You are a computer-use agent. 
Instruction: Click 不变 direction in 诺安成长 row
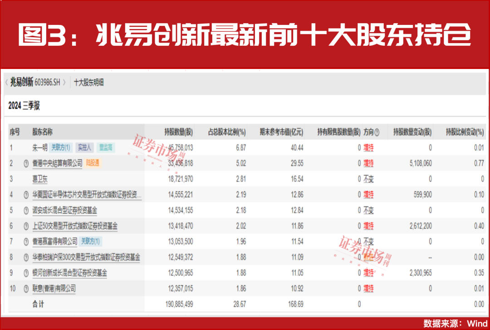pos(369,210)
